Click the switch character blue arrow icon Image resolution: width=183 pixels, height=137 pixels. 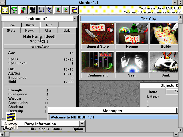click(x=49, y=10)
